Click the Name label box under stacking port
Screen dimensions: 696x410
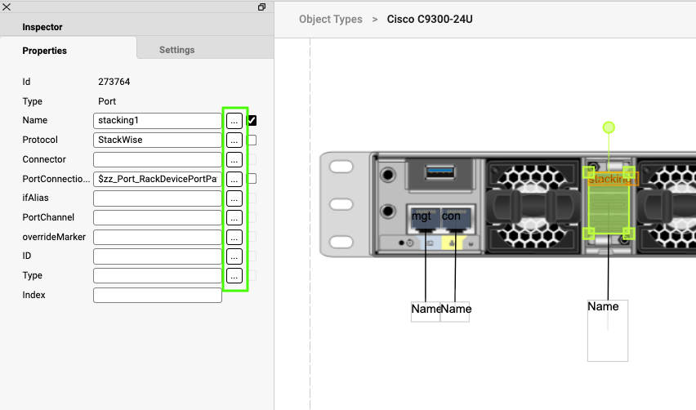(x=607, y=329)
